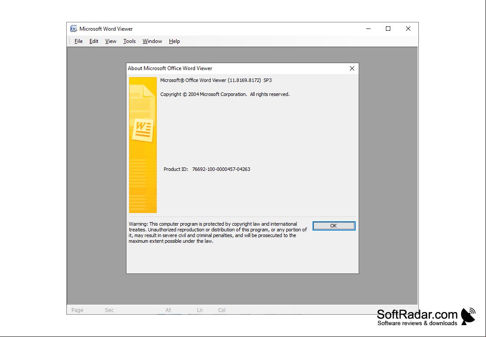Maximize the Microsoft Word Viewer window
The image size is (486, 337).
(388, 29)
